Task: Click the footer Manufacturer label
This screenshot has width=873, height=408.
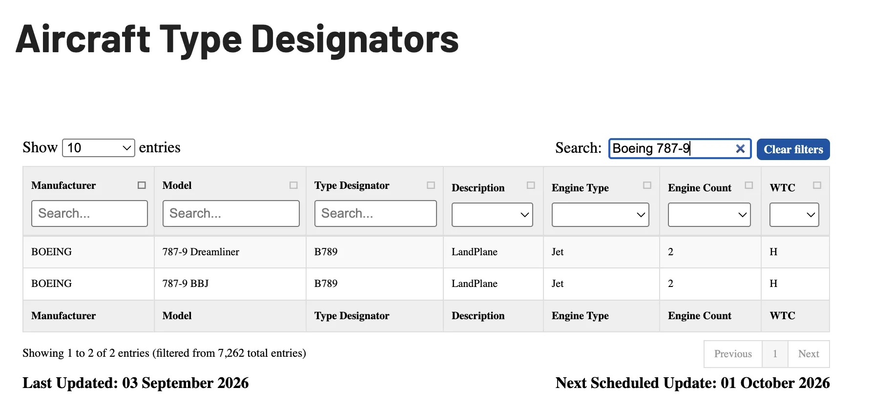Action: point(63,316)
